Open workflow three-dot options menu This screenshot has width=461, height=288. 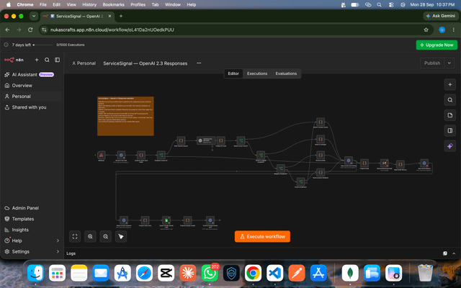pyautogui.click(x=199, y=63)
